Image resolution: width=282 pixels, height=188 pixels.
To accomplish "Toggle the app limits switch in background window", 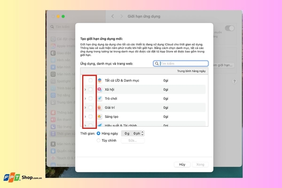I will point(229,28).
